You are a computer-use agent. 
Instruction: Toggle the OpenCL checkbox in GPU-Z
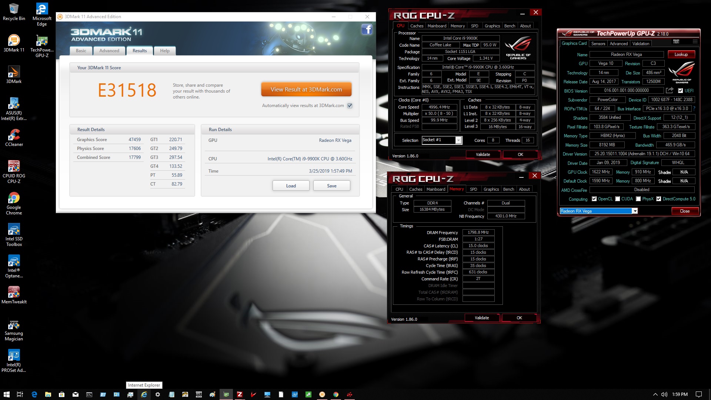click(594, 199)
